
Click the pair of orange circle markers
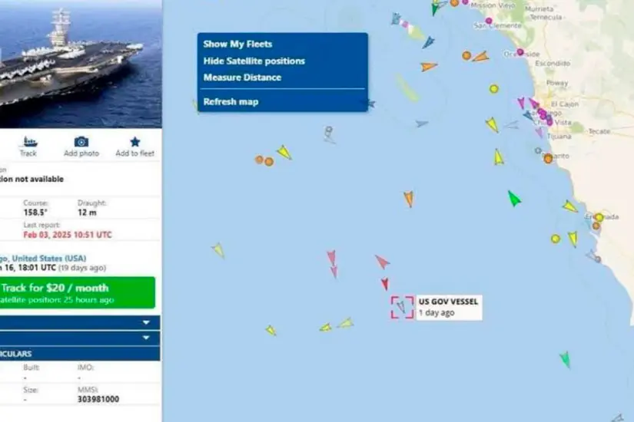tap(264, 160)
